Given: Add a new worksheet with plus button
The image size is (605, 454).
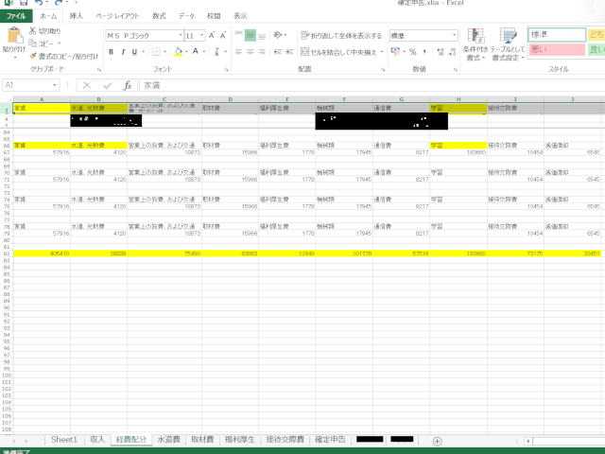Looking at the screenshot, I should click(x=437, y=441).
